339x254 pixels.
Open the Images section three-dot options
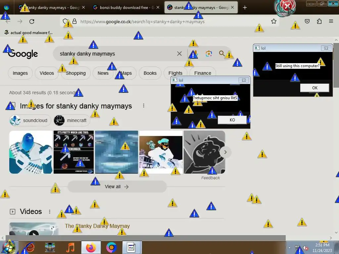click(144, 106)
